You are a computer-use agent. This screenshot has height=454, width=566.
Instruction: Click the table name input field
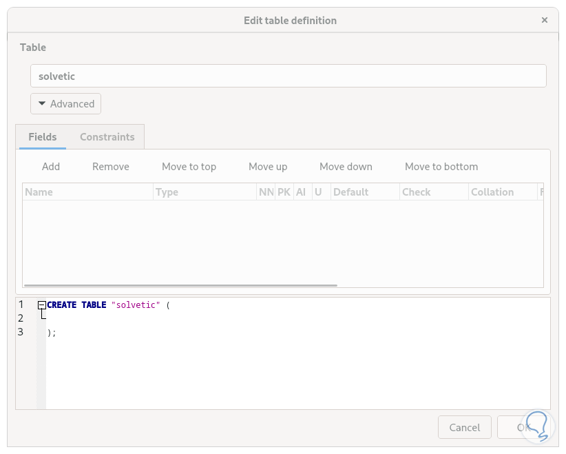(x=288, y=76)
